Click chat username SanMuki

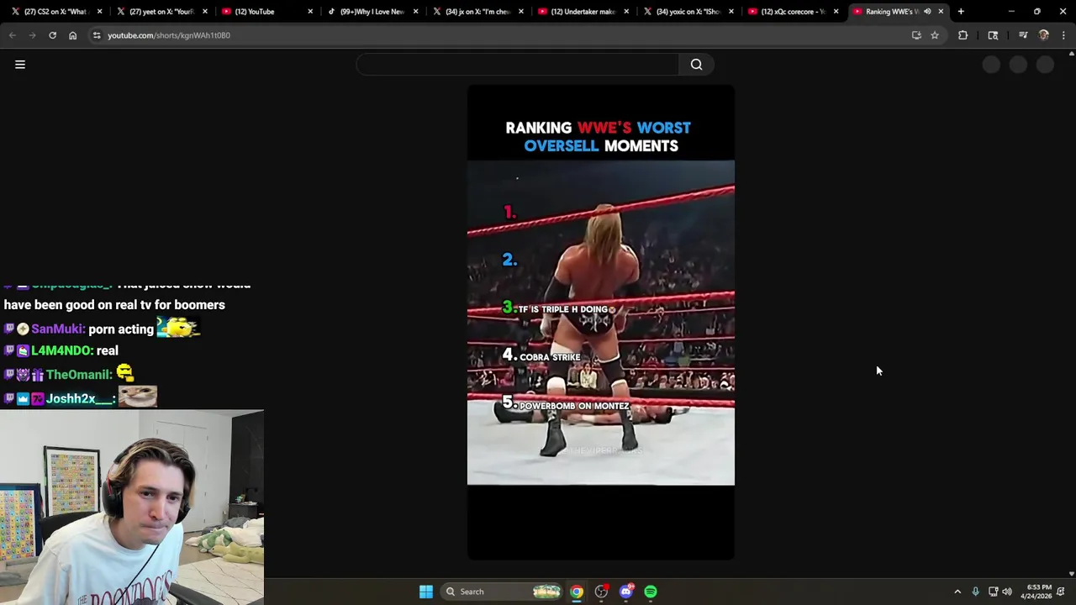[x=57, y=329]
